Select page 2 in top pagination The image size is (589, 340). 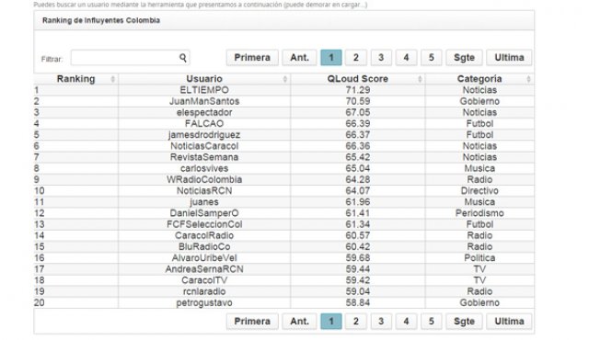click(356, 58)
